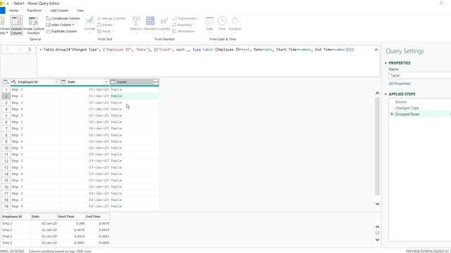Click Table cell in row 2
This screenshot has height=253, width=451.
(x=134, y=96)
